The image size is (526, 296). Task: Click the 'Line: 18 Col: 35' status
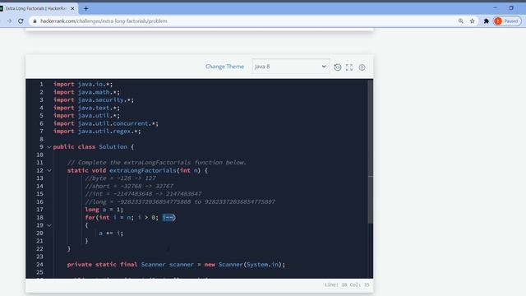pyautogui.click(x=347, y=284)
